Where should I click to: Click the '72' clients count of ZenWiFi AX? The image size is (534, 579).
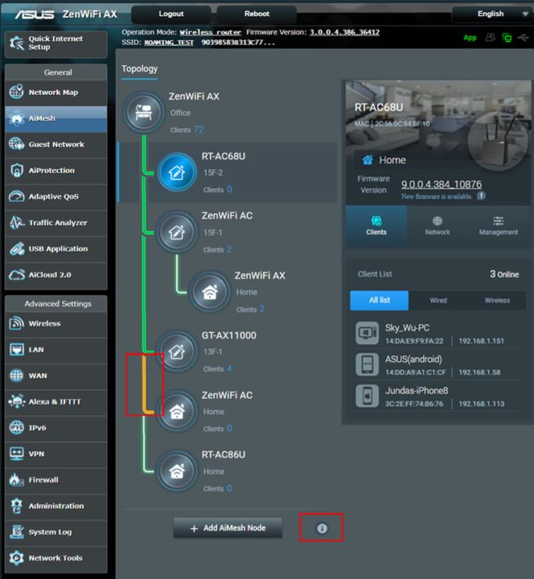coord(199,129)
